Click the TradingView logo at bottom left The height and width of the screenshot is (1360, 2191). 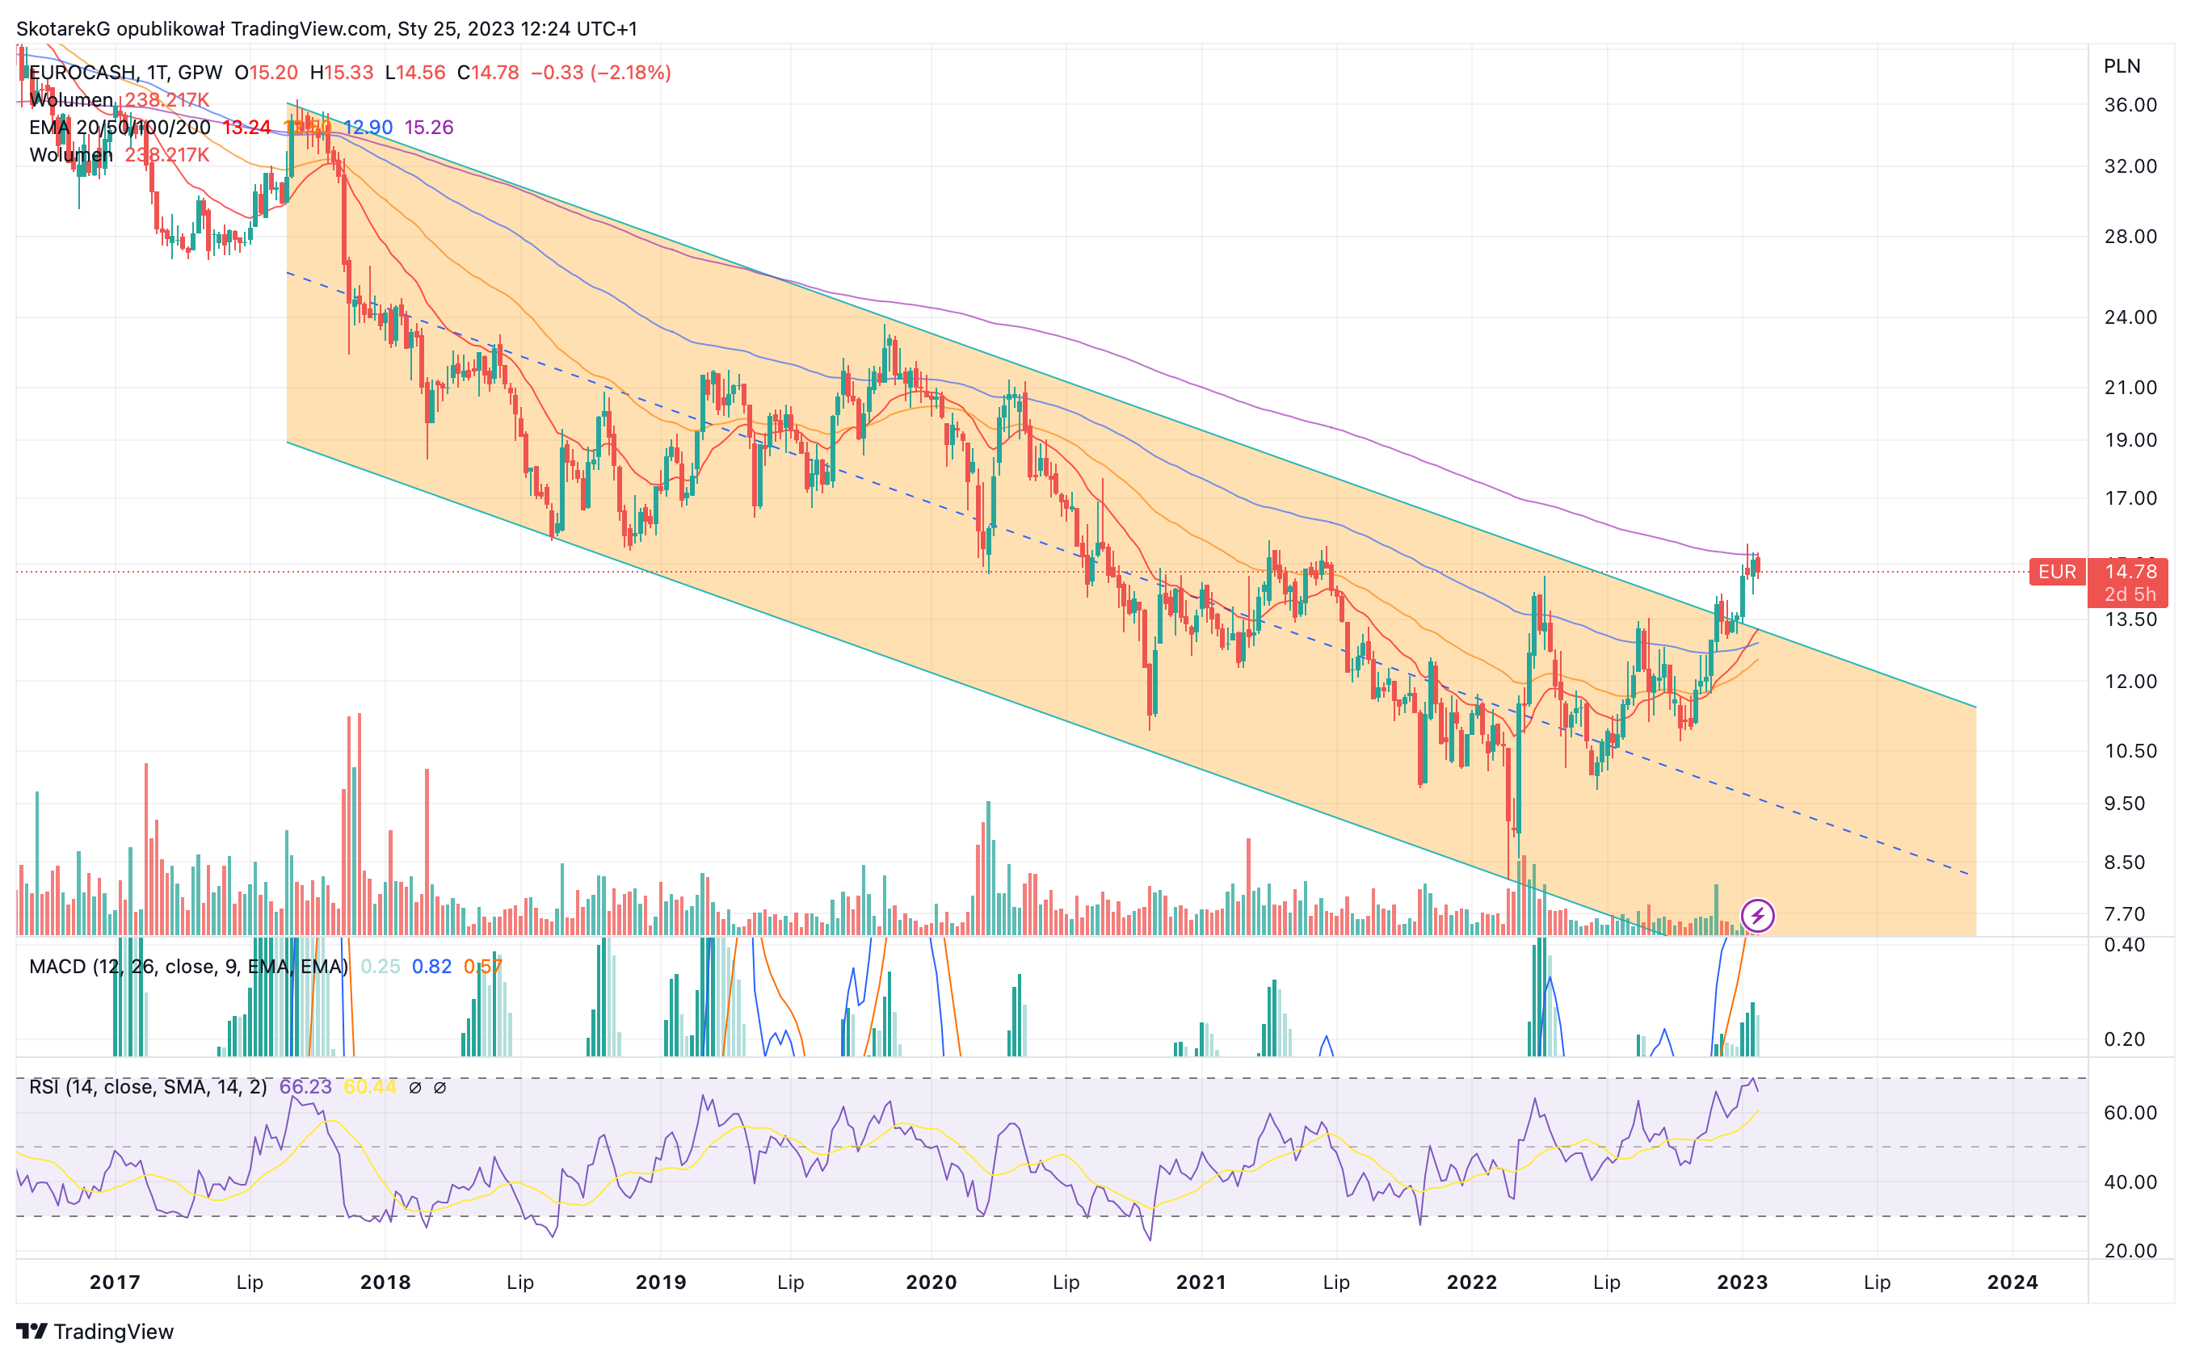point(95,1331)
